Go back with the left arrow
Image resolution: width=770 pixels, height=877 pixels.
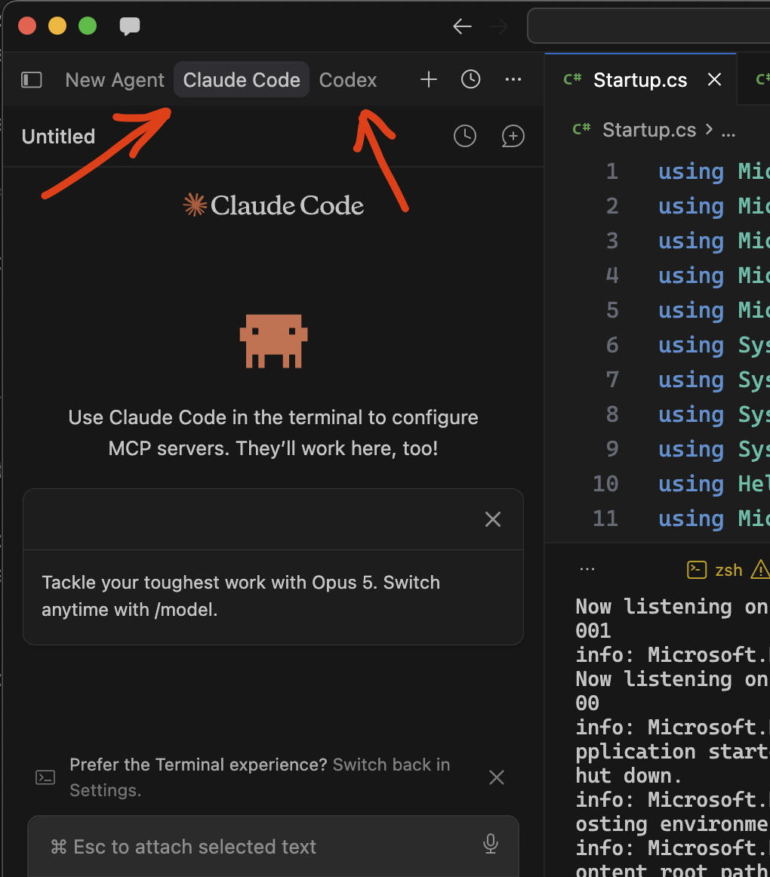pyautogui.click(x=462, y=26)
